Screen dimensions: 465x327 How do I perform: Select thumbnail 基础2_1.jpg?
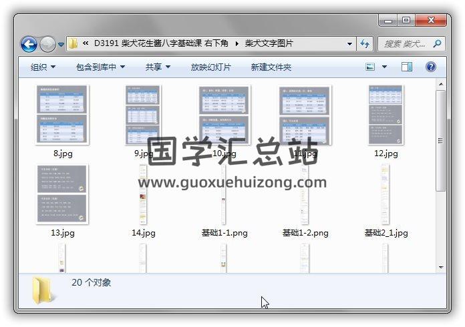click(385, 194)
